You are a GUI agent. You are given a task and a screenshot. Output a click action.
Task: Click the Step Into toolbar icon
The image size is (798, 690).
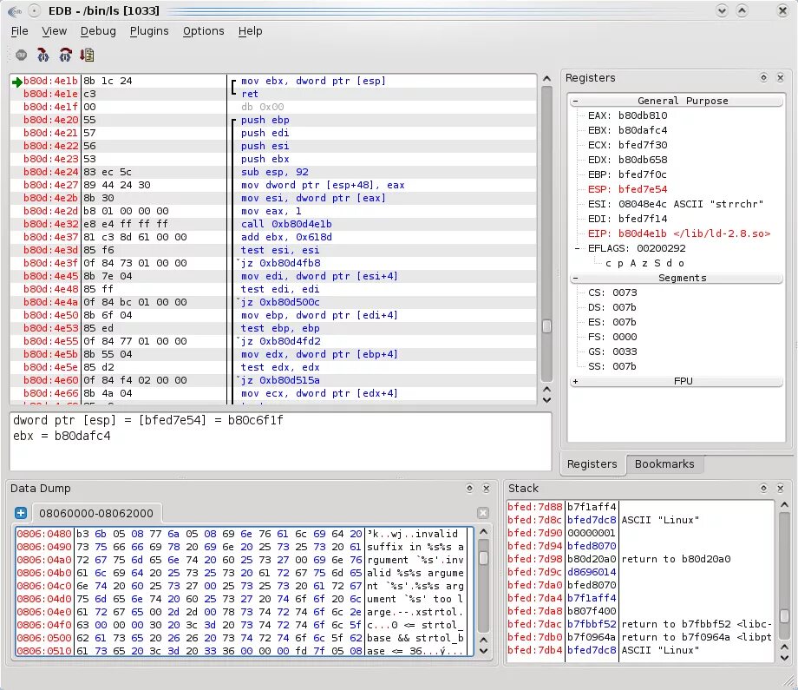pos(43,55)
